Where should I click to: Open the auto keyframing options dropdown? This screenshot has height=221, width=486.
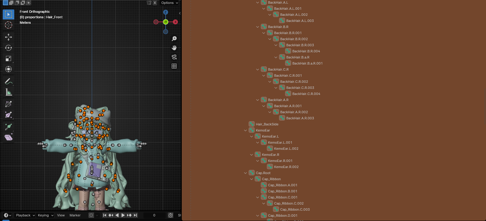coord(97,215)
